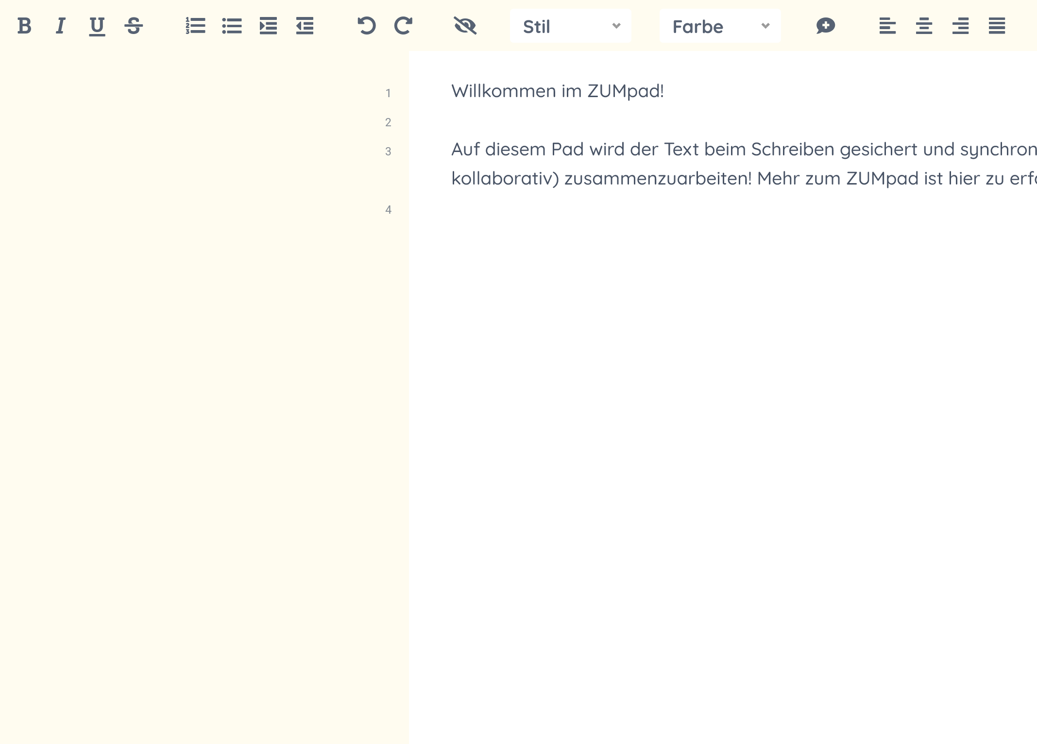
Task: Toggle underline formatting
Action: 97,26
